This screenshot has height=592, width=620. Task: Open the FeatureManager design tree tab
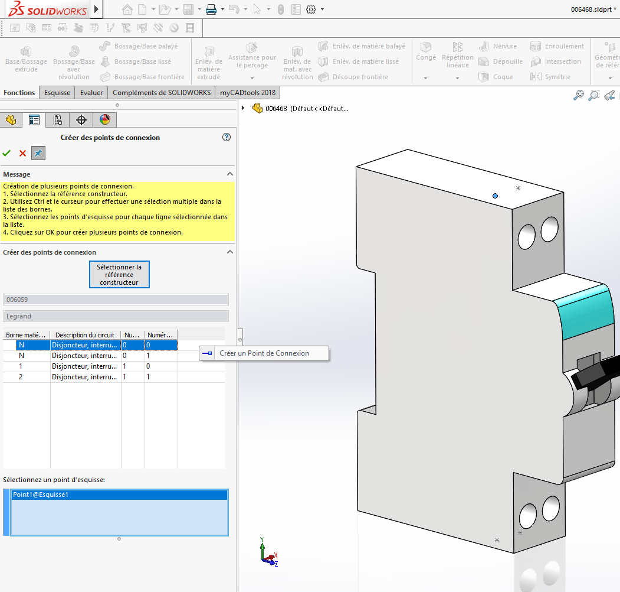tap(11, 119)
